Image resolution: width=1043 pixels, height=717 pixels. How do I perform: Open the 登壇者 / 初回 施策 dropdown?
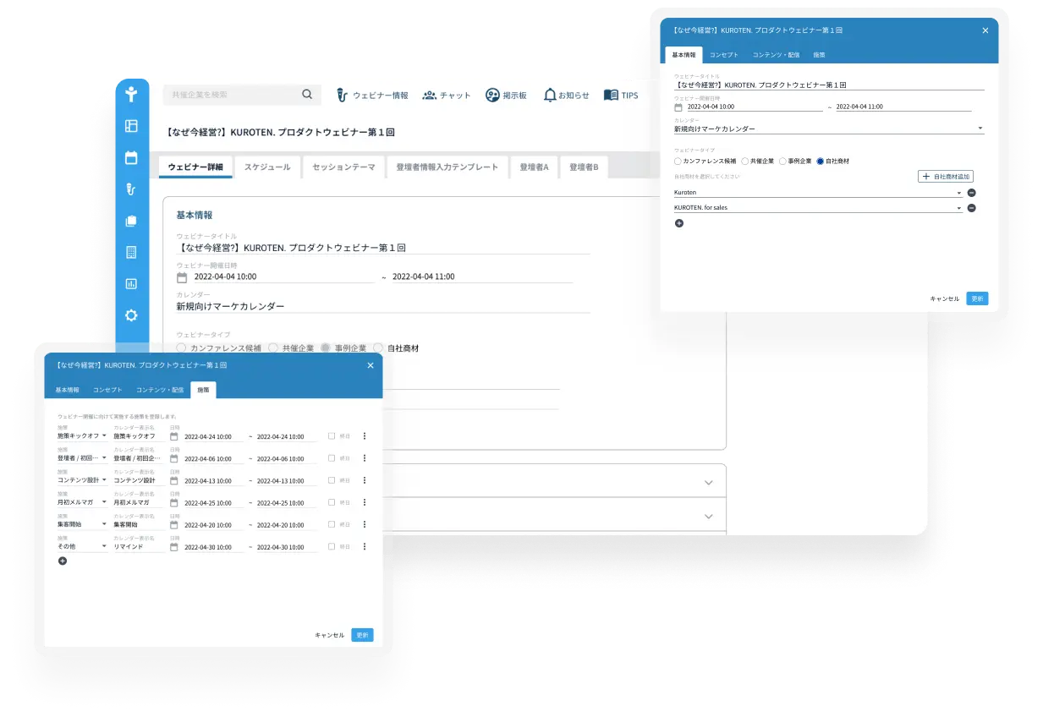(x=83, y=458)
